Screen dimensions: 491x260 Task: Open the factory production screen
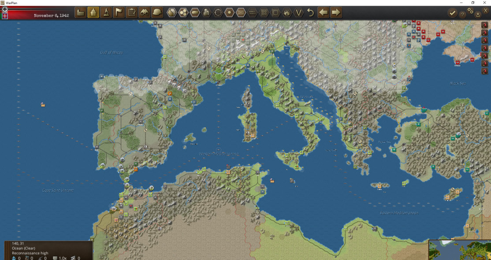coord(81,12)
